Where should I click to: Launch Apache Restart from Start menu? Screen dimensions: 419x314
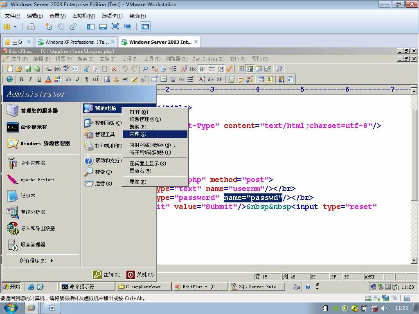41,179
